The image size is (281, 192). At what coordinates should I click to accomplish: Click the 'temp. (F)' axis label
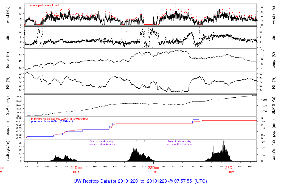click(x=7, y=60)
